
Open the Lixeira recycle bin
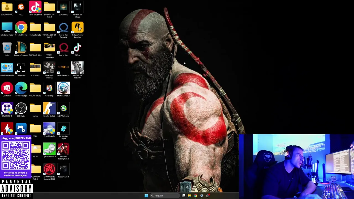7,49
